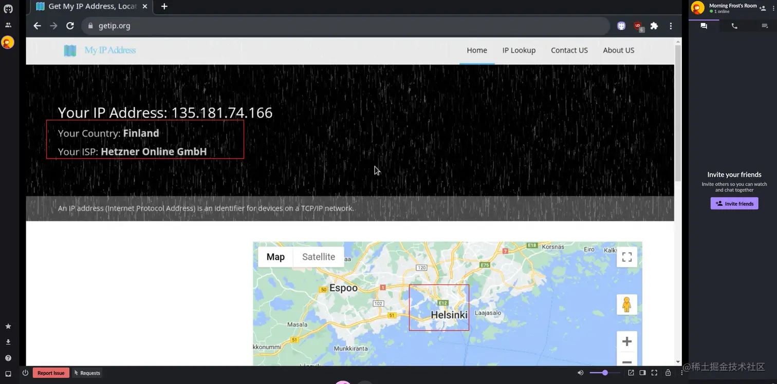Viewport: 777px width, 384px height.
Task: Open the Chrome three-dot menu
Action: (x=671, y=26)
